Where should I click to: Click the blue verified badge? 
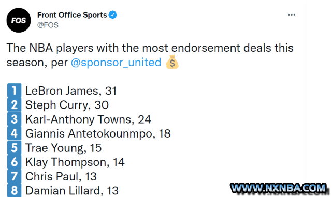pos(112,15)
